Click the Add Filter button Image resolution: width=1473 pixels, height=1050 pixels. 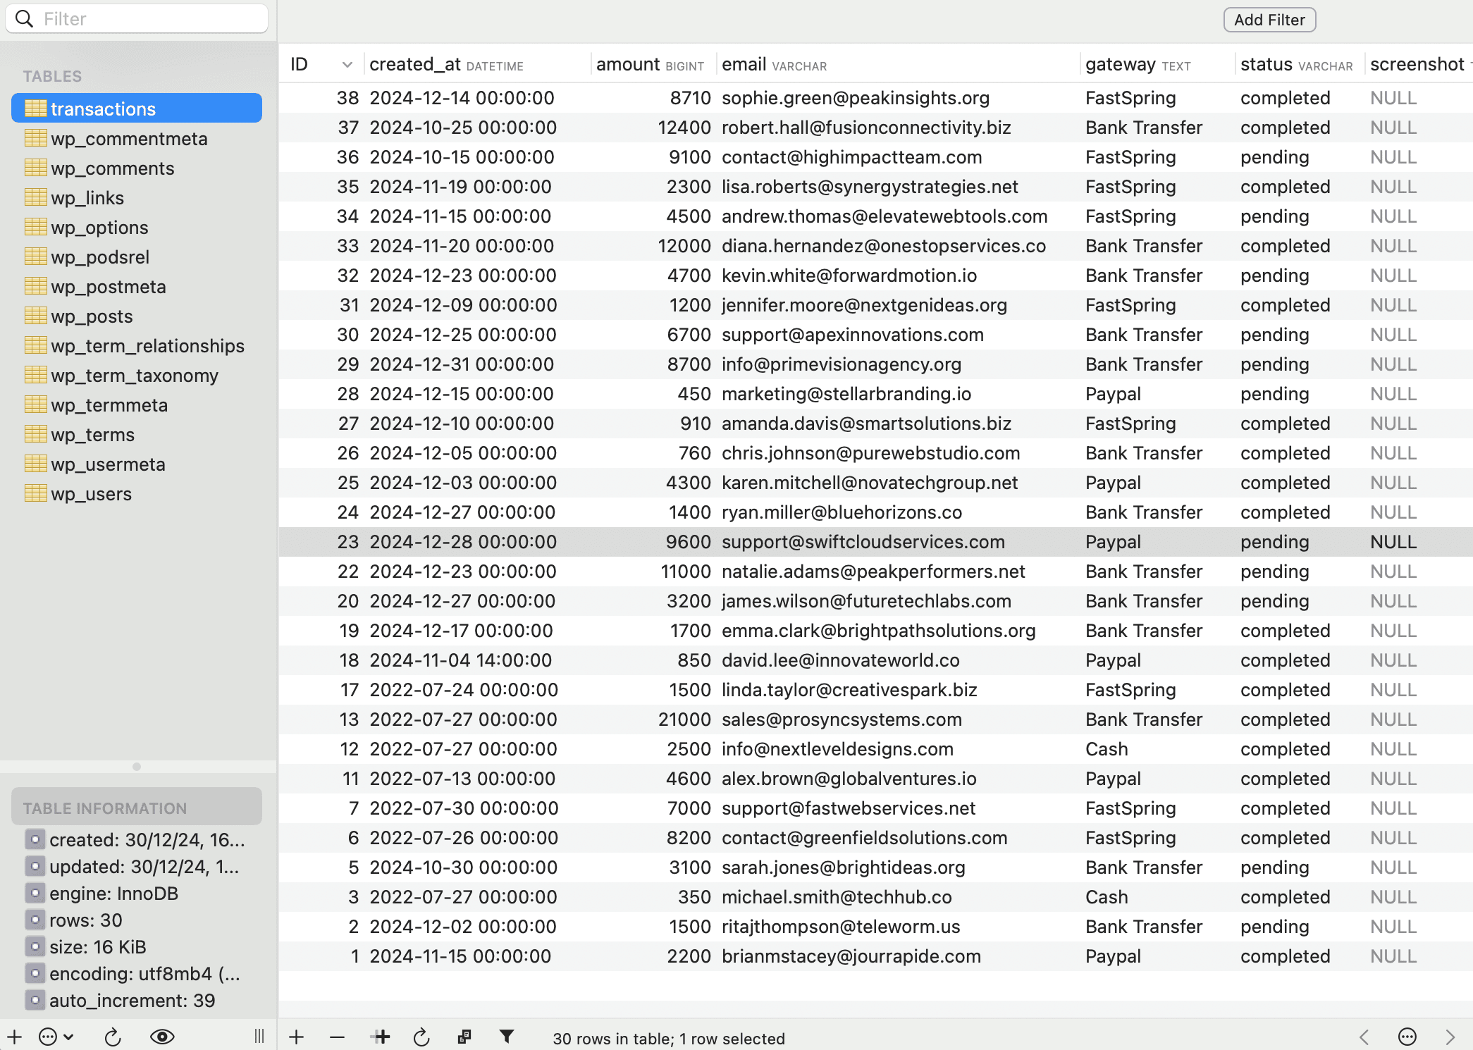[1269, 20]
